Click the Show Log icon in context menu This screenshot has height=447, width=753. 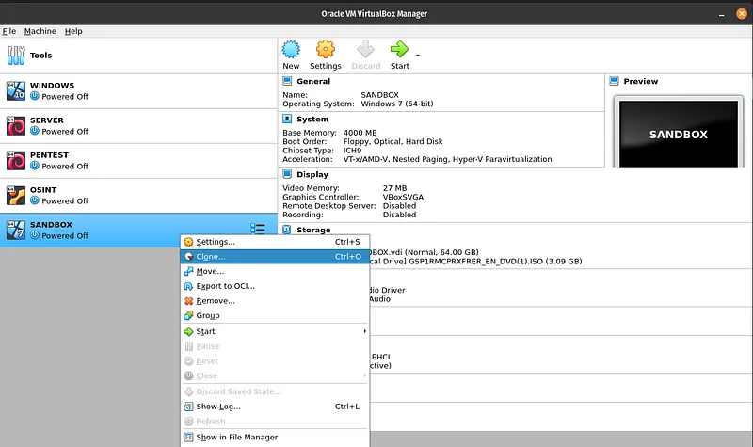click(189, 407)
